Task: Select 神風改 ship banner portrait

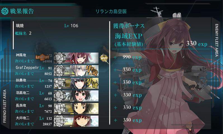Action: 76,58
